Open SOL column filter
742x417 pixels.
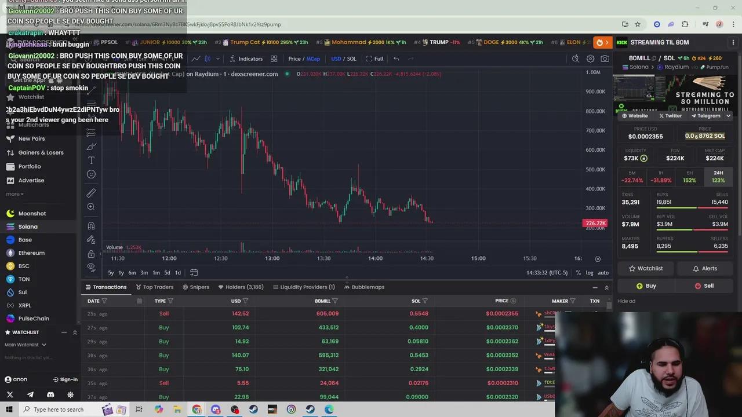[425, 301]
